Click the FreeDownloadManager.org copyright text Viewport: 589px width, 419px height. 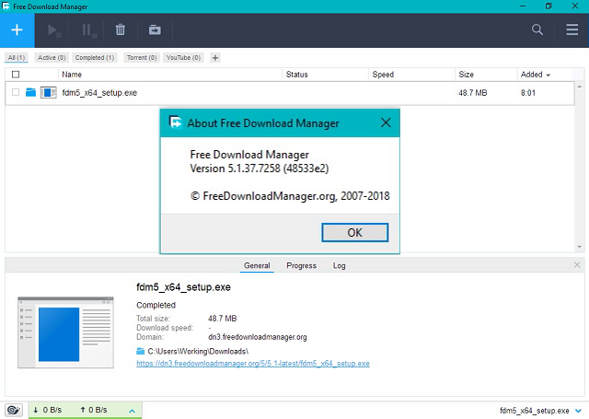[290, 196]
